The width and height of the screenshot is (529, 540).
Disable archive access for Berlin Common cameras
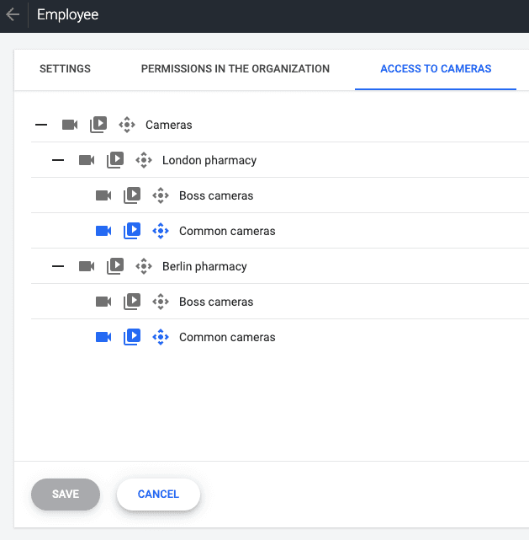tap(132, 337)
